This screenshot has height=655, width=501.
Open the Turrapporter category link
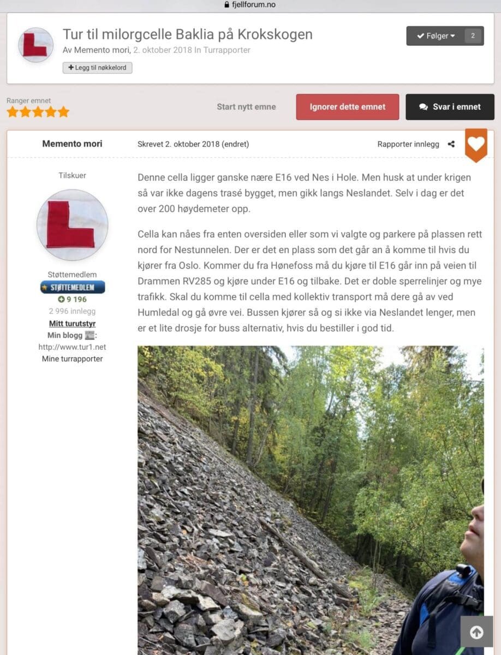point(226,50)
